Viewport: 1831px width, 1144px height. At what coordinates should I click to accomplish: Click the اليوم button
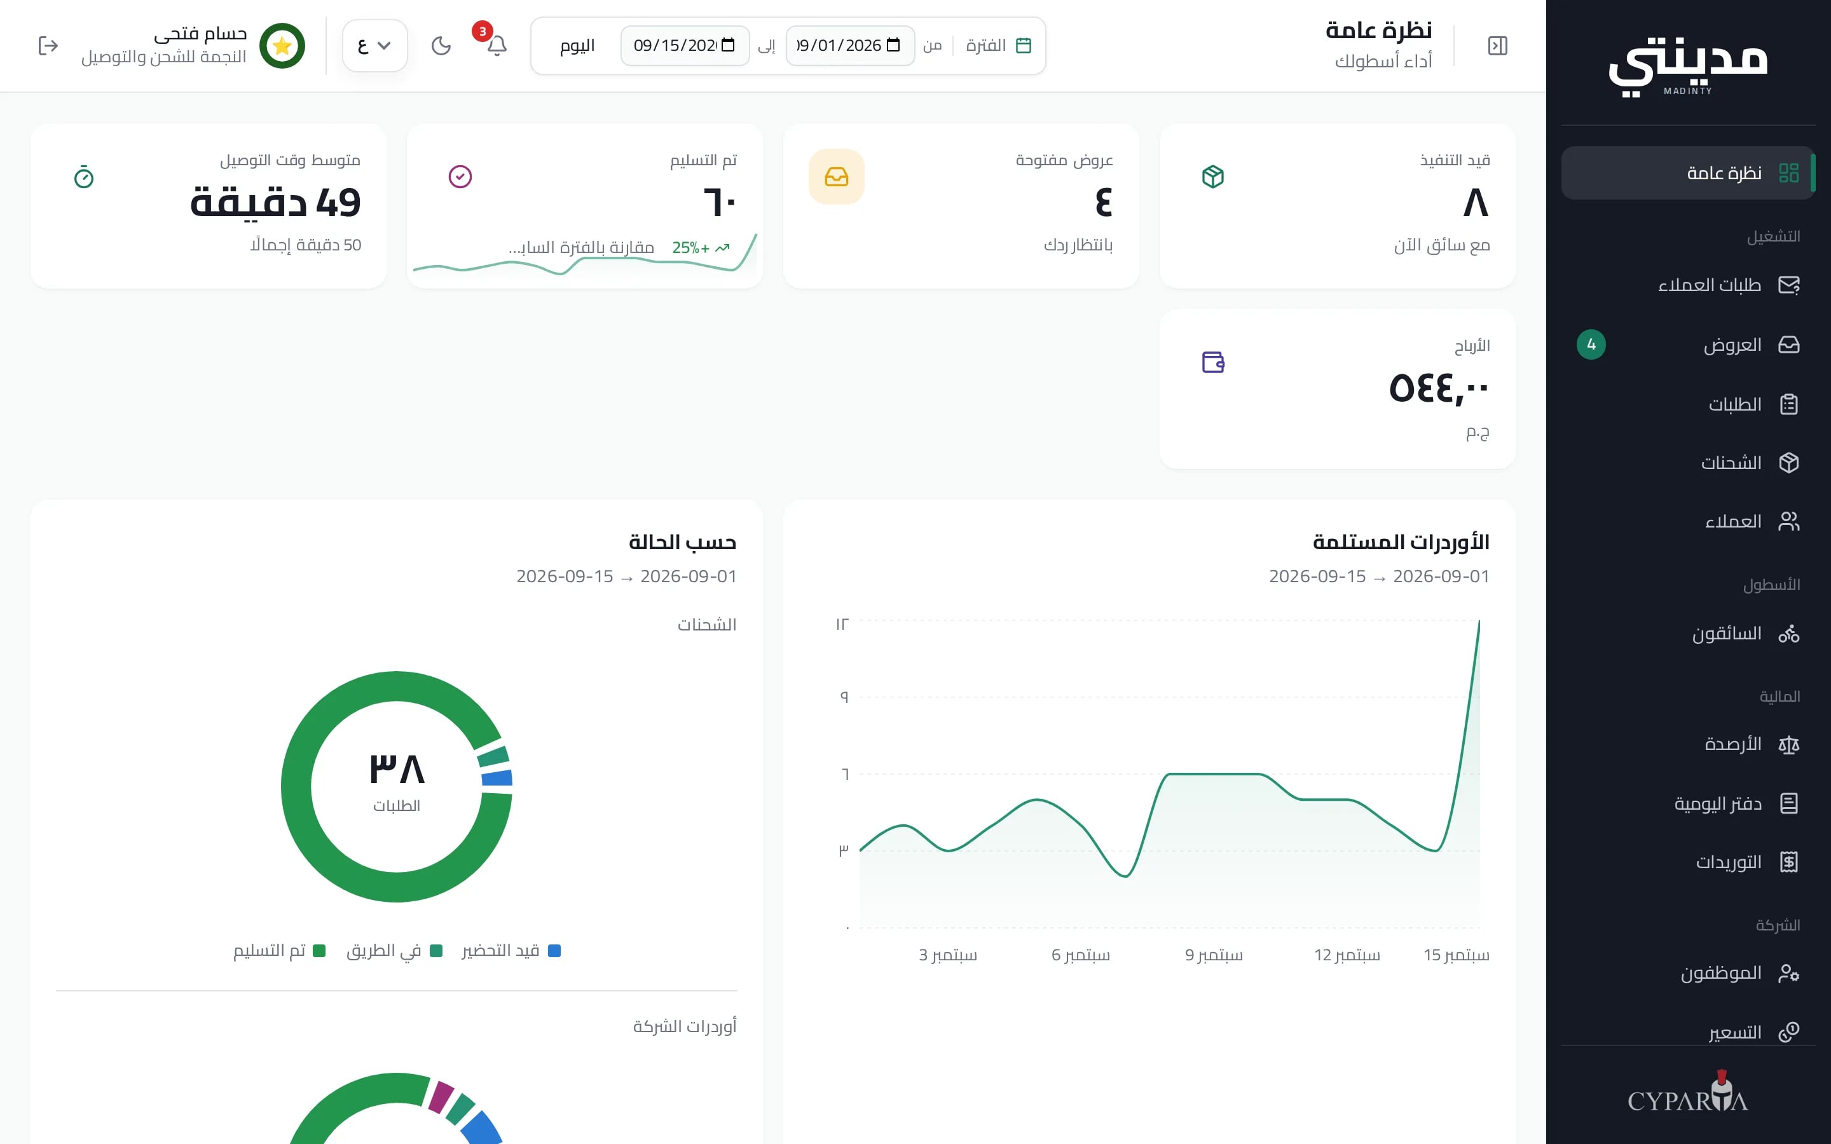click(577, 46)
